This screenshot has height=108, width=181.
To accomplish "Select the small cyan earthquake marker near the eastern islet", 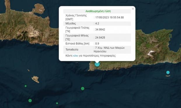I will click(x=168, y=72).
